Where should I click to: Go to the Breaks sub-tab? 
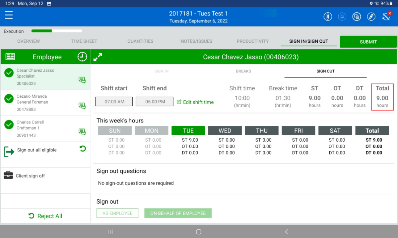[x=243, y=71]
